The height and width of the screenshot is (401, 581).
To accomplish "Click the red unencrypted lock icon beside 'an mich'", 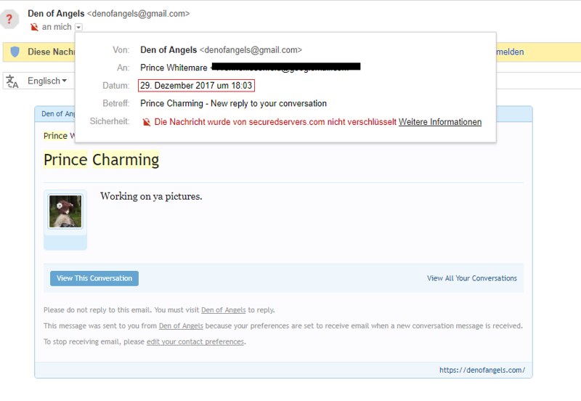I will pos(34,27).
